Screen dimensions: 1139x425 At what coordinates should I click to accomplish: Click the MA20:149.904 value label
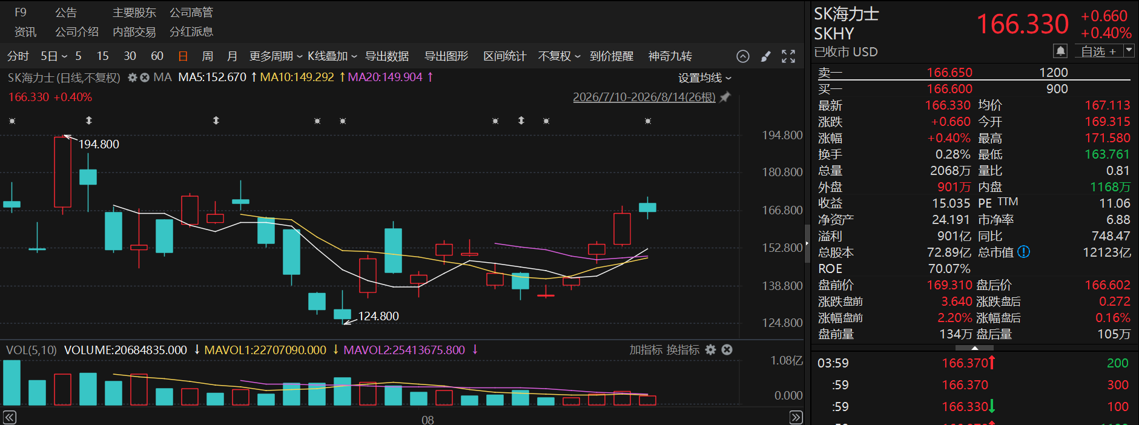(x=385, y=77)
